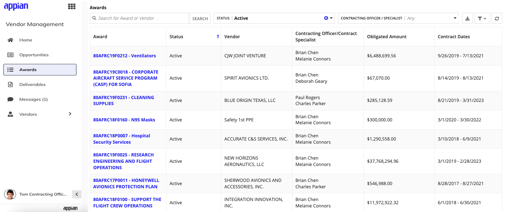The image size is (510, 212).
Task: Open award 80AFRC18F0100 Support the Flight Crew
Action: point(127,203)
